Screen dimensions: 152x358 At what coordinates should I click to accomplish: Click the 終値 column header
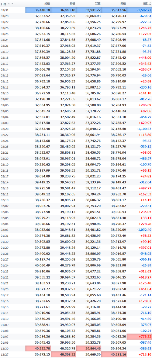123,3
